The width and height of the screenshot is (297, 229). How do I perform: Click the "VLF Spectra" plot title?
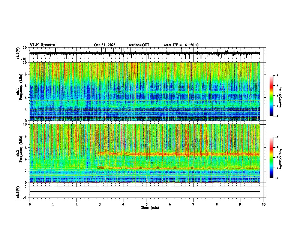(42, 45)
